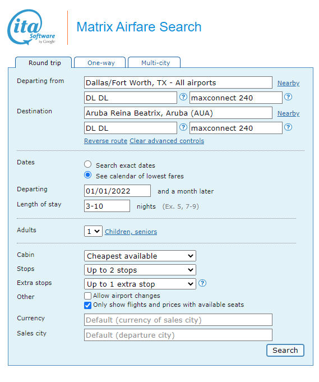Select See calendar of lowest fares option

click(88, 175)
